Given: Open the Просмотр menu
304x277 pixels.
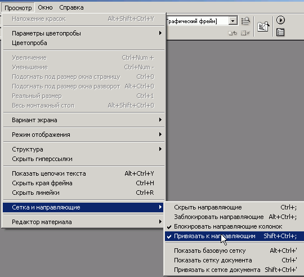Looking at the screenshot, I should [x=18, y=8].
